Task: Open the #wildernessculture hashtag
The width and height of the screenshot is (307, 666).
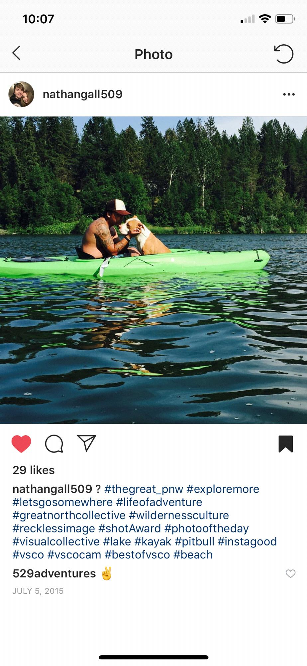Action: (179, 515)
